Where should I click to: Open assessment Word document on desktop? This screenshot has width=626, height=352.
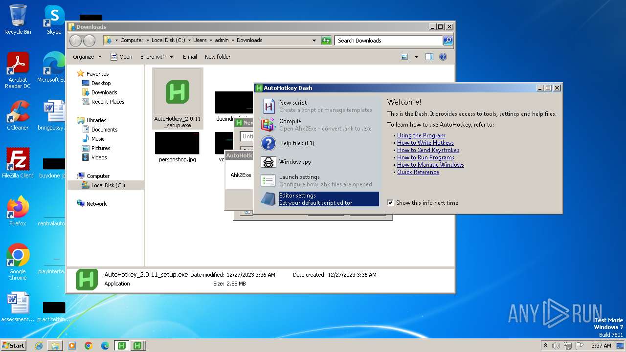point(18,308)
